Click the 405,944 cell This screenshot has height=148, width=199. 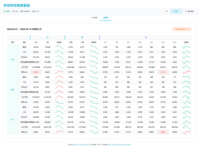click(x=175, y=127)
